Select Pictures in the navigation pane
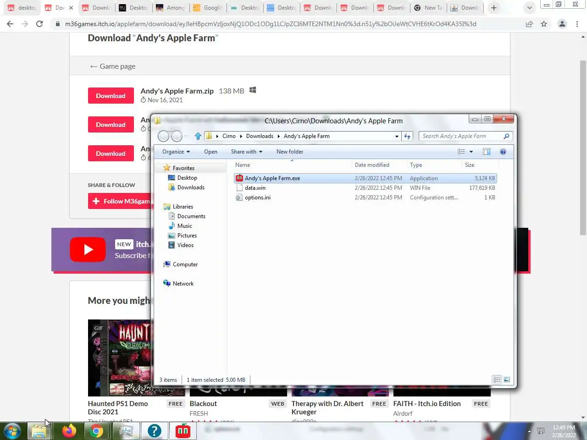The width and height of the screenshot is (587, 440). pos(187,236)
